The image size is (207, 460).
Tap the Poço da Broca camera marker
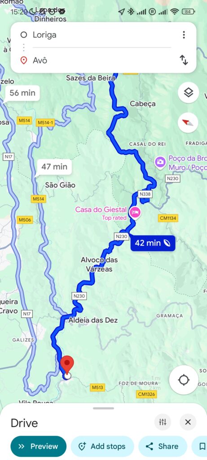pyautogui.click(x=160, y=162)
